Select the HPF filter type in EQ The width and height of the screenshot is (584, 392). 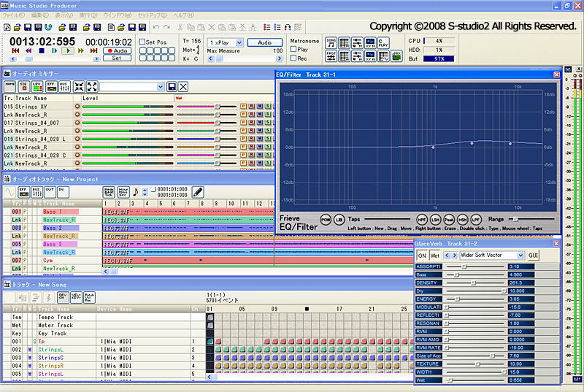tap(422, 219)
